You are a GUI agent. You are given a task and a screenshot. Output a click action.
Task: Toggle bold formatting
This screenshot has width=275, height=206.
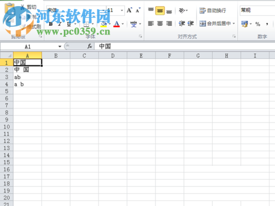pos(51,24)
